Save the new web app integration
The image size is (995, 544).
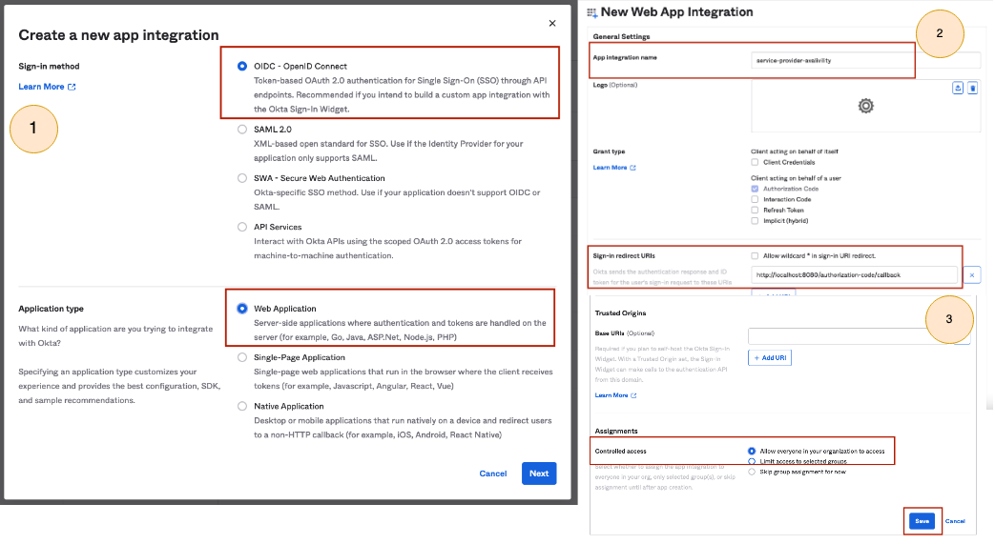click(x=922, y=521)
